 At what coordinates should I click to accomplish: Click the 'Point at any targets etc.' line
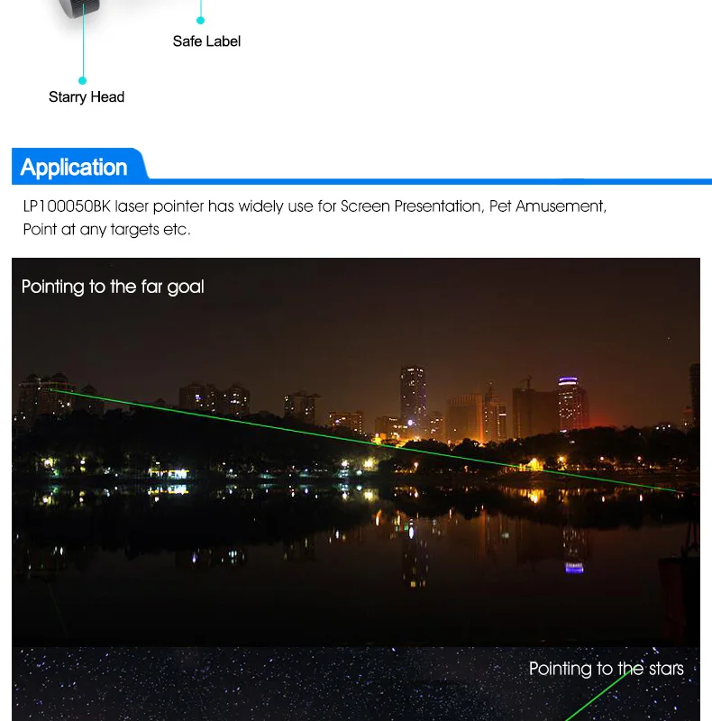click(106, 229)
